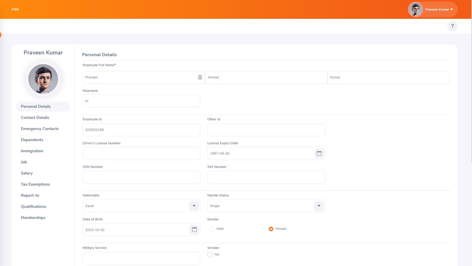472x266 pixels.
Task: Click the Nickname field containing PJ
Action: [x=141, y=101]
